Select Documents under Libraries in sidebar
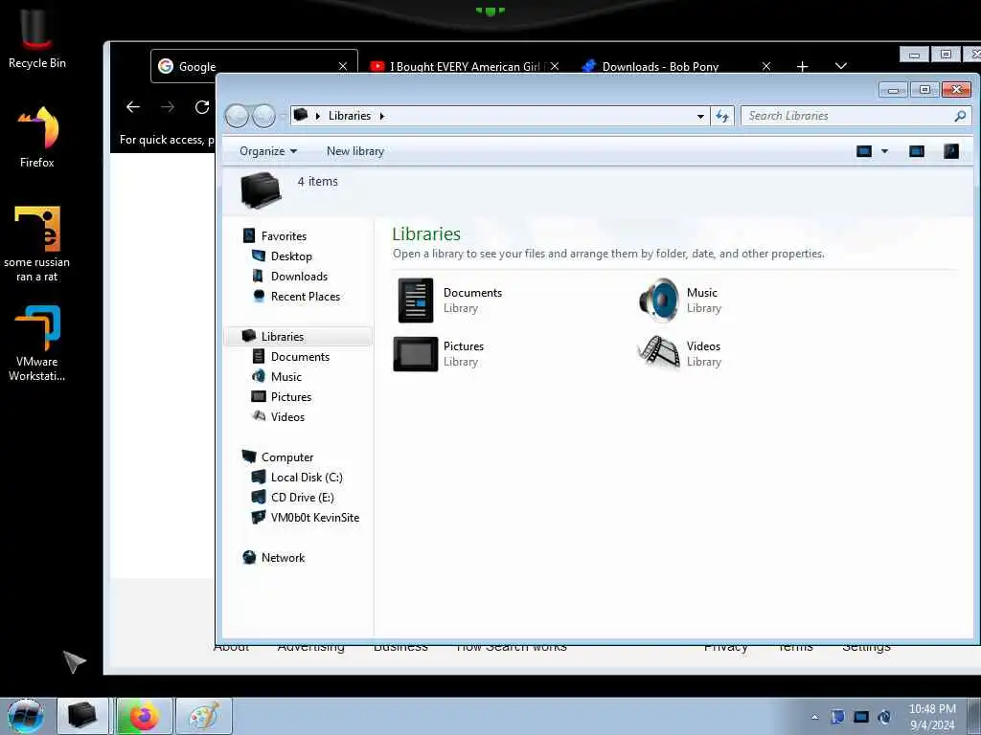 tap(300, 356)
